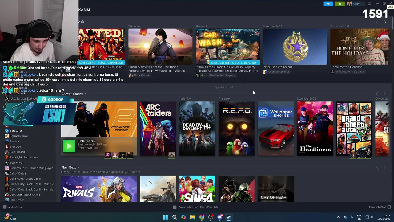Select CarX Drift Racing Online entry

coord(25,195)
